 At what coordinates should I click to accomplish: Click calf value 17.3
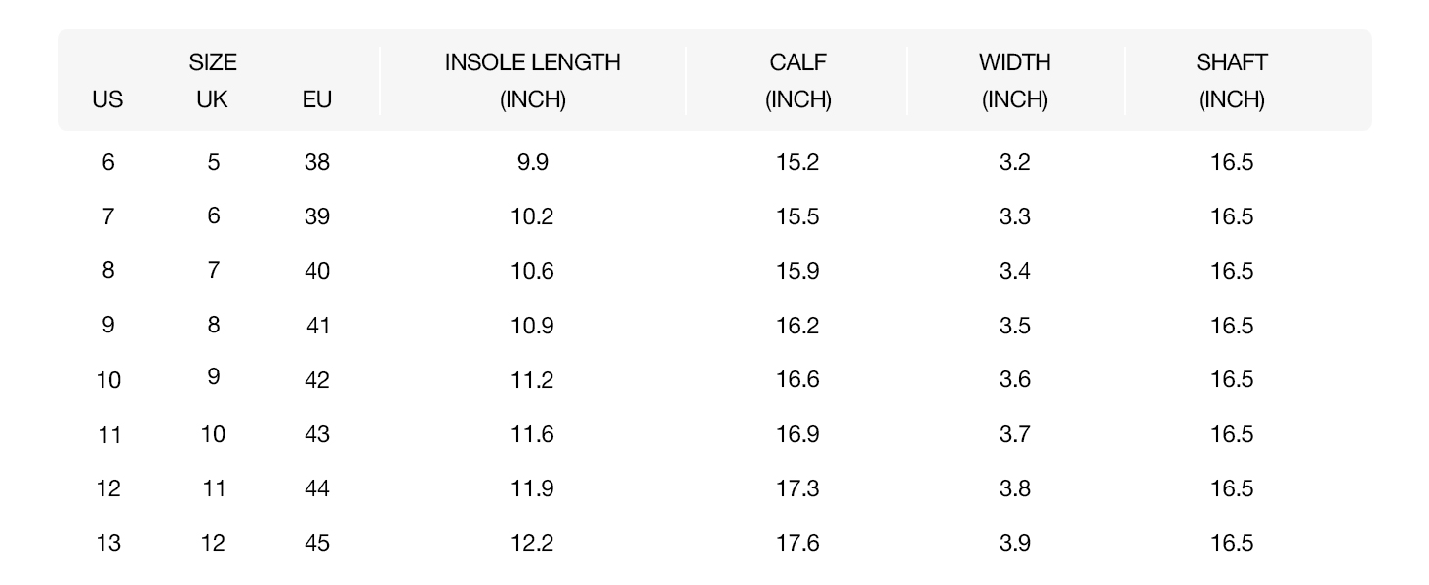pyautogui.click(x=797, y=488)
